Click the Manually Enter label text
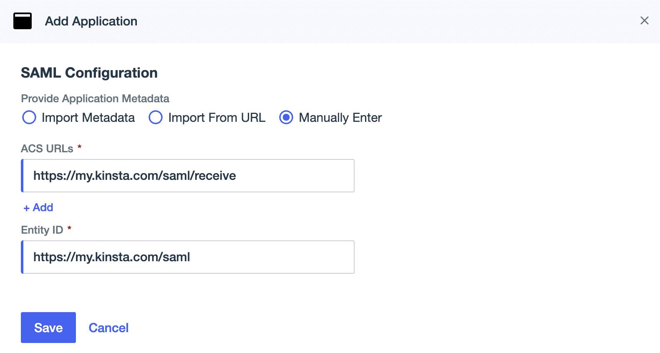Viewport: 660px width, 353px height. click(339, 118)
